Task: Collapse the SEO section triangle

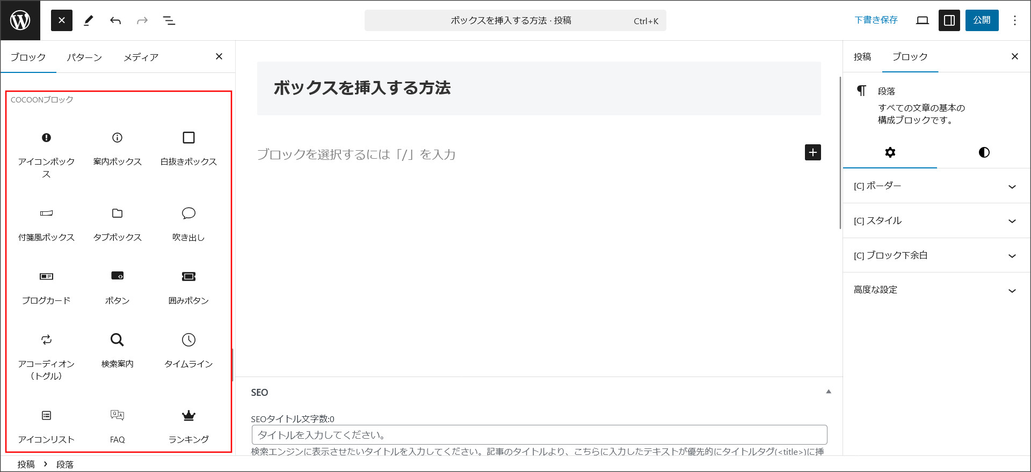Action: pyautogui.click(x=829, y=392)
